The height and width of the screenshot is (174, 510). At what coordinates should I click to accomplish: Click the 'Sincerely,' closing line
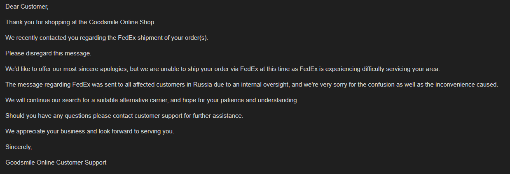[19, 147]
